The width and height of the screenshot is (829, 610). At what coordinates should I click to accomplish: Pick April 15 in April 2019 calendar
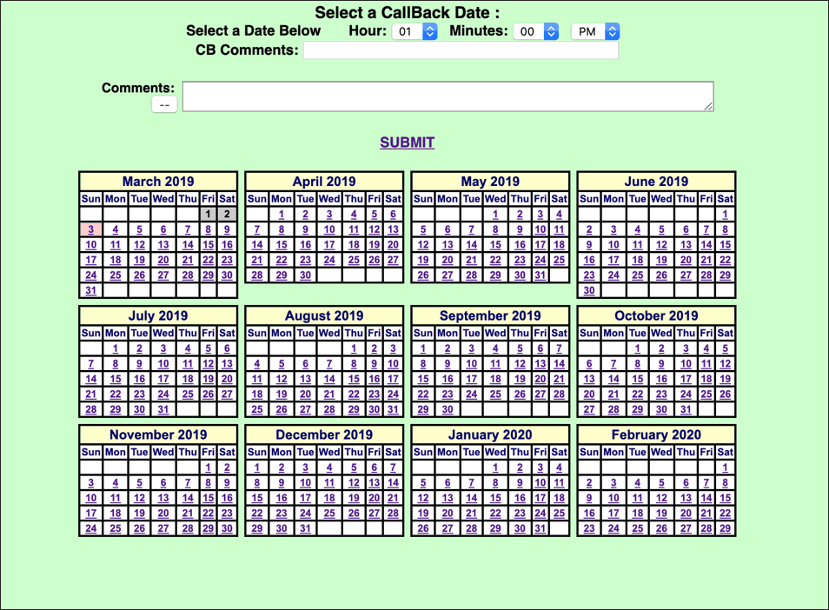click(x=282, y=245)
